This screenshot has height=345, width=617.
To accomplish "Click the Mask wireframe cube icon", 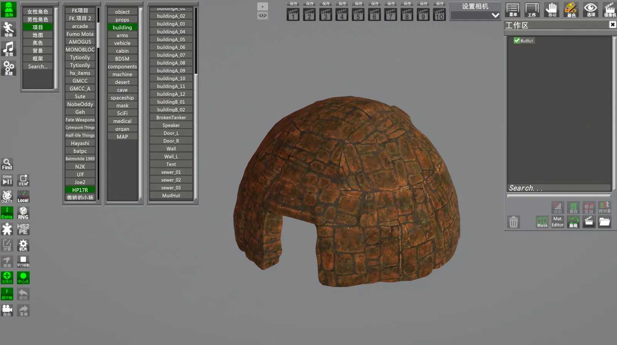I will [x=542, y=222].
